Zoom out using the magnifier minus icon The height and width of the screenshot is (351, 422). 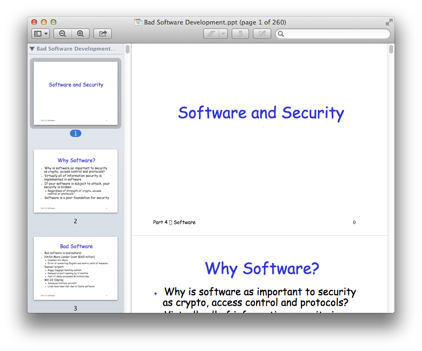click(63, 33)
